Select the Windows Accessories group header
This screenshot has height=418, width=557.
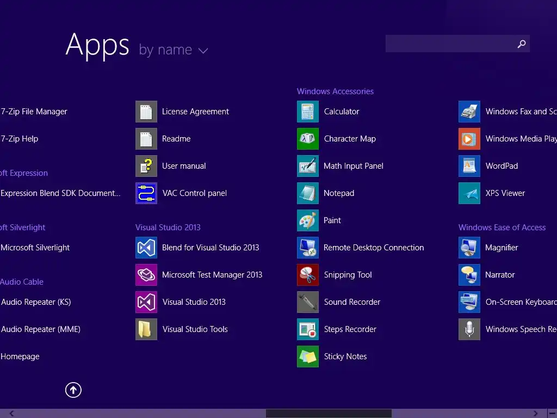(335, 91)
